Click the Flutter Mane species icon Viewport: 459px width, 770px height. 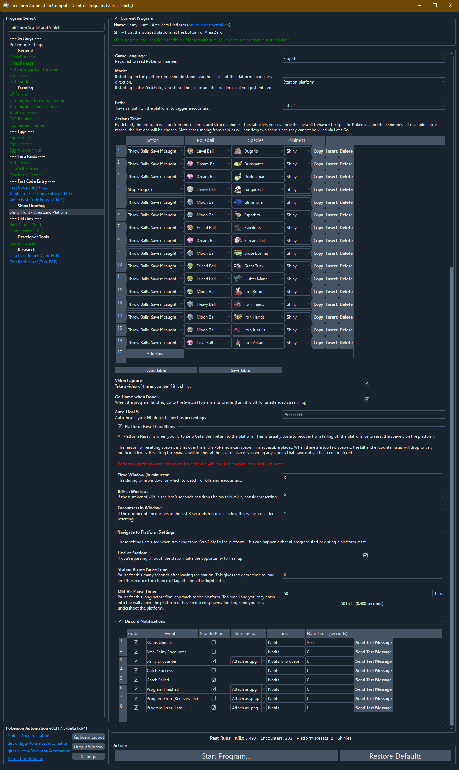(238, 279)
